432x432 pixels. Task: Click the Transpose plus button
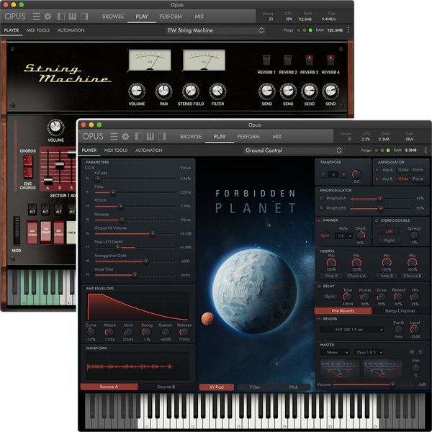tap(343, 175)
